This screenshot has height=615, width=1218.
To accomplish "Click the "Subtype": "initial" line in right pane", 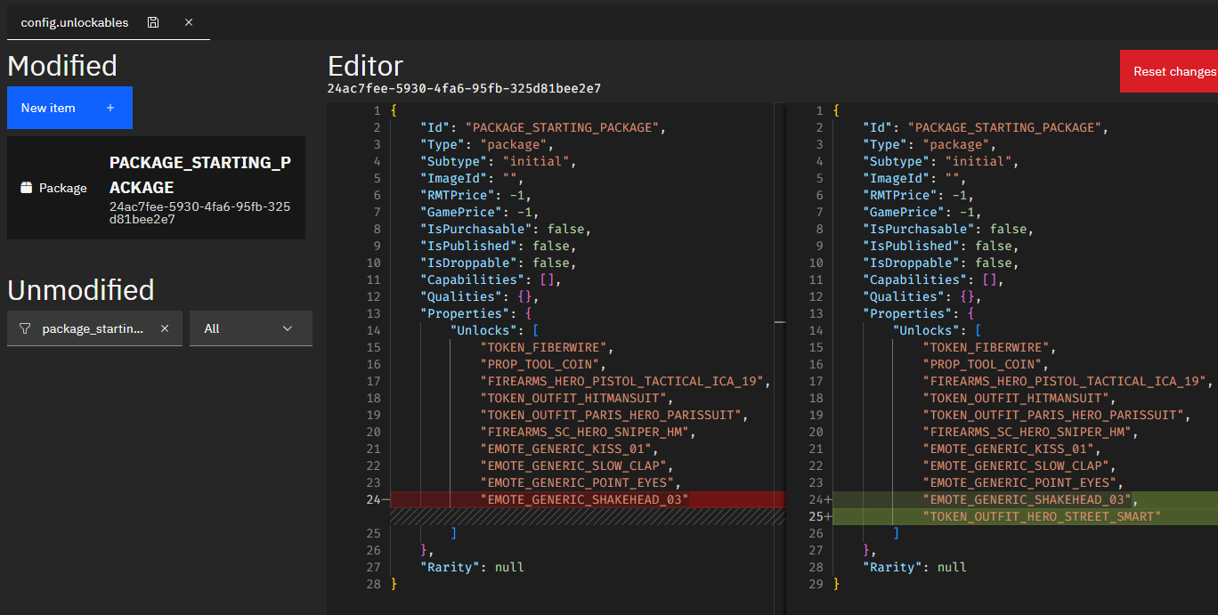I will pos(940,161).
